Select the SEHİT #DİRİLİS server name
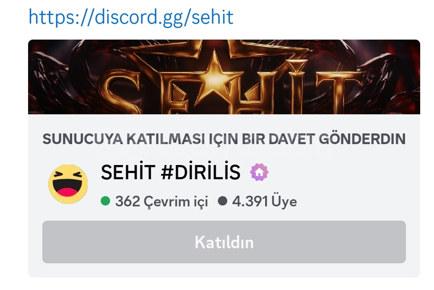This screenshot has height=290, width=434. 171,172
